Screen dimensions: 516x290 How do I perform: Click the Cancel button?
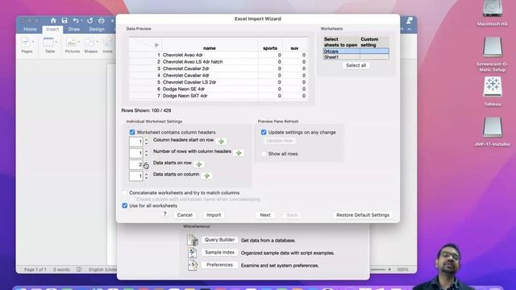[185, 215]
